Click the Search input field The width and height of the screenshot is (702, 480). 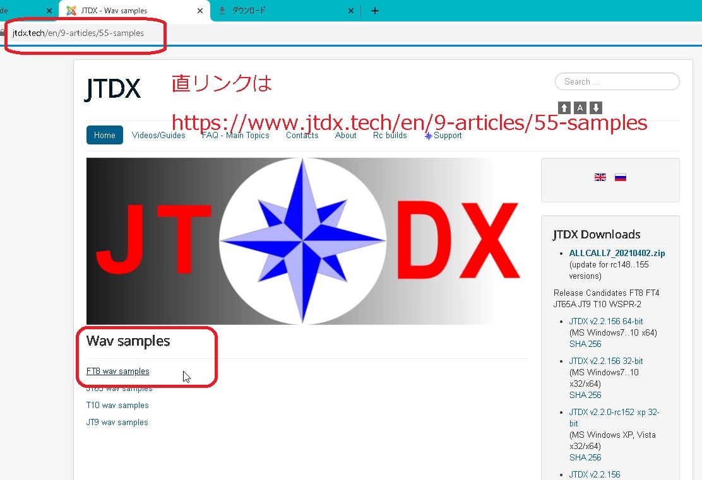(617, 81)
